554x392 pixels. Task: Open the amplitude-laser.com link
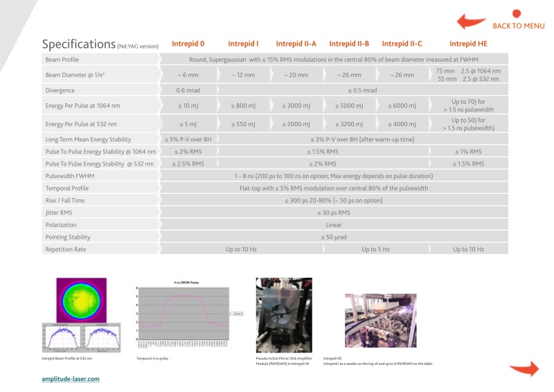tap(71, 379)
